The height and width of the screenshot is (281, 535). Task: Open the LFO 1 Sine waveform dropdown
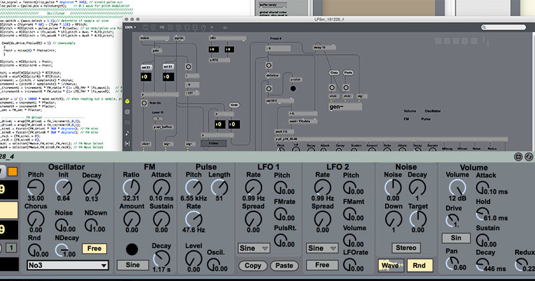coord(254,248)
